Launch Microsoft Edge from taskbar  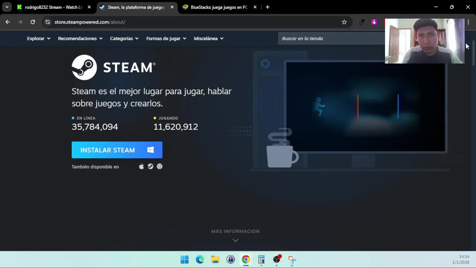[x=200, y=259]
